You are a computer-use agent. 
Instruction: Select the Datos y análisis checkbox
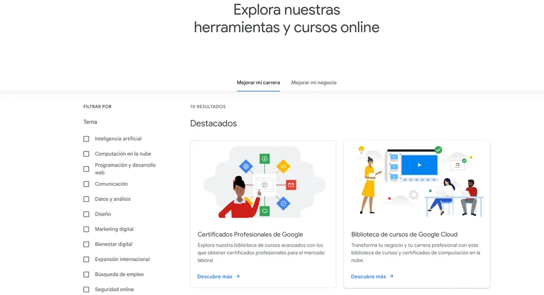[86, 199]
